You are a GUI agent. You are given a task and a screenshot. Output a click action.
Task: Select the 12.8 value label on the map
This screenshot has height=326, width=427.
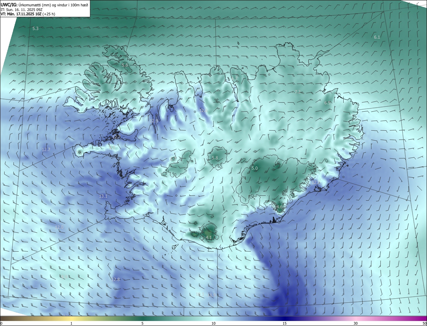[x=115, y=280]
